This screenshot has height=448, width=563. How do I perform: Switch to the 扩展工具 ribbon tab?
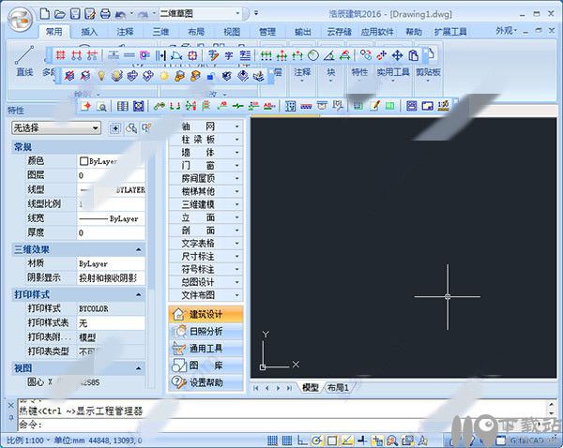[x=450, y=32]
